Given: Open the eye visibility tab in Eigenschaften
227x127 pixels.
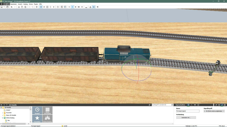Looking at the screenshot, I should pos(195,105).
